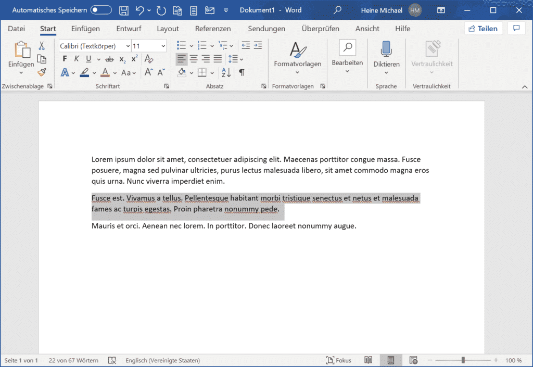The width and height of the screenshot is (533, 367).
Task: Click the zoom slider handle
Action: [463, 360]
